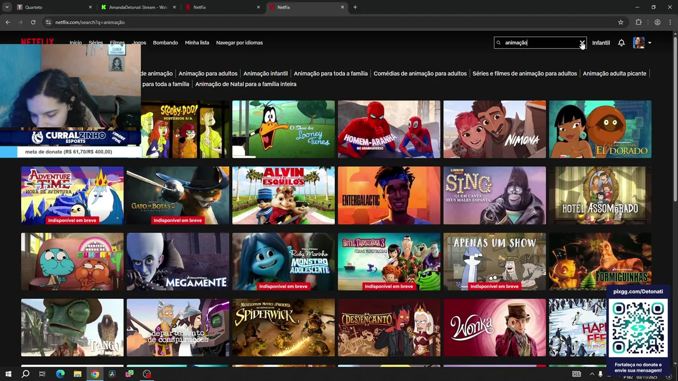This screenshot has height=381, width=678.
Task: Select Animação para toda a família
Action: pyautogui.click(x=331, y=74)
